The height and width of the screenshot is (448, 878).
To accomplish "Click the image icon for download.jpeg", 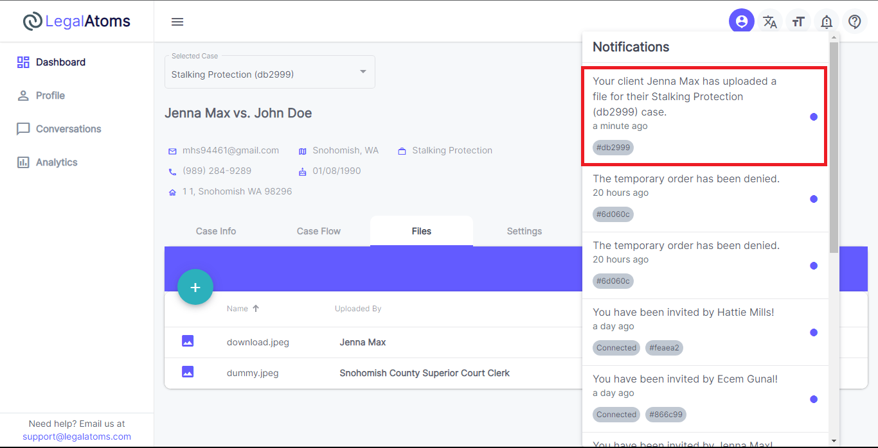I will [x=188, y=341].
